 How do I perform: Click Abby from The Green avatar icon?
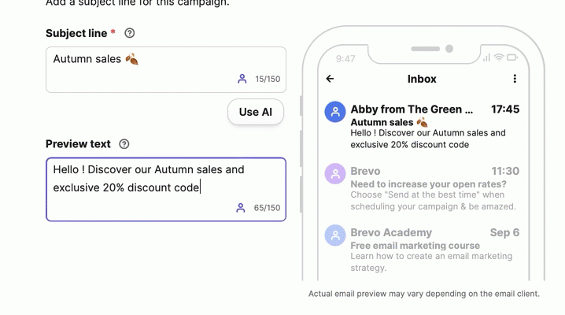[335, 112]
